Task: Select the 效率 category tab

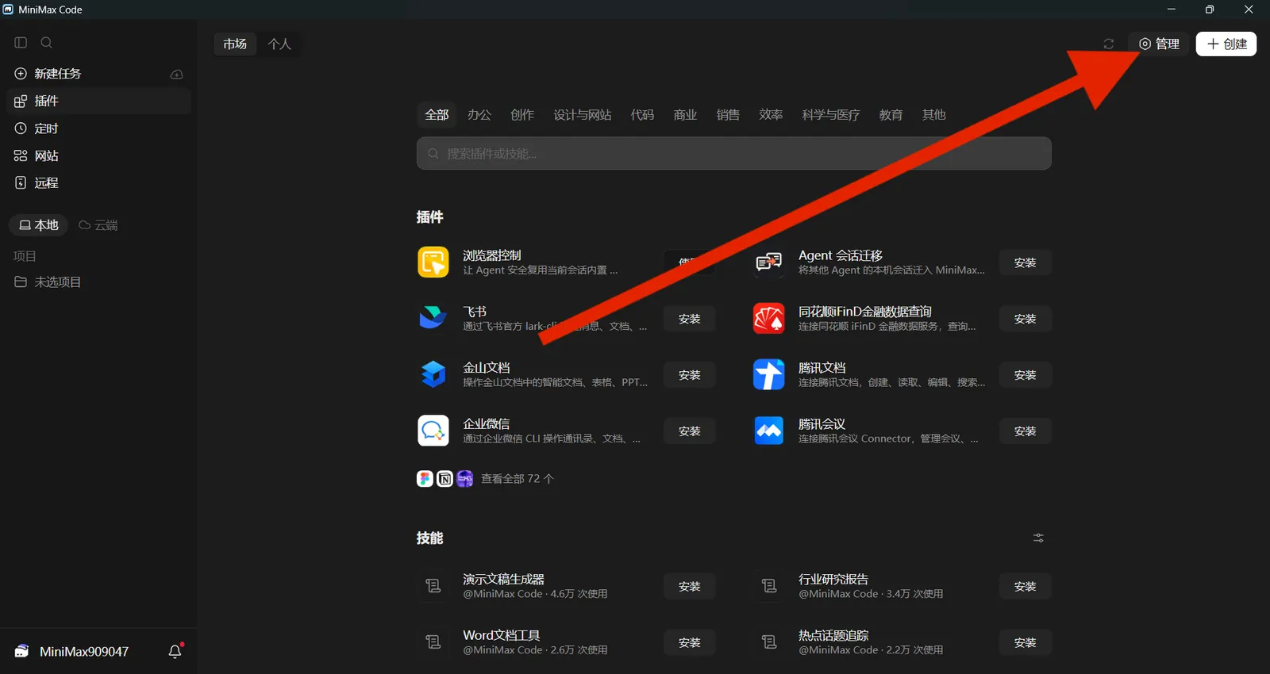Action: coord(771,115)
